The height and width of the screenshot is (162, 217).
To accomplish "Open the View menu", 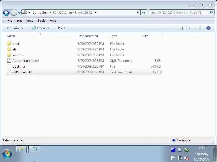I will [x=30, y=21].
